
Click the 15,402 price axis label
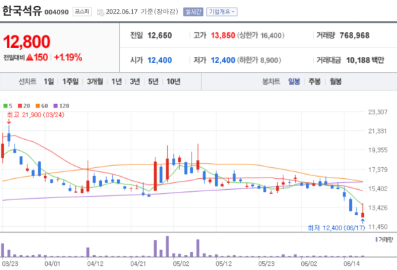[378, 188]
